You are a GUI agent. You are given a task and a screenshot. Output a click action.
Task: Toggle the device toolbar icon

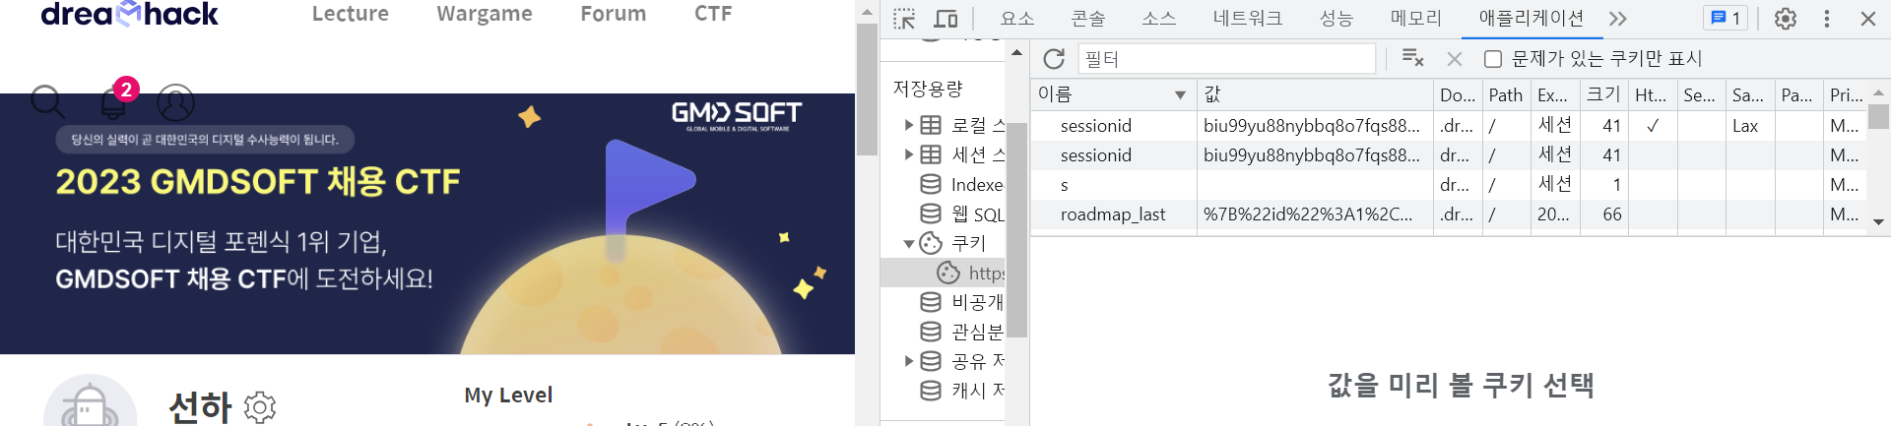click(x=945, y=19)
